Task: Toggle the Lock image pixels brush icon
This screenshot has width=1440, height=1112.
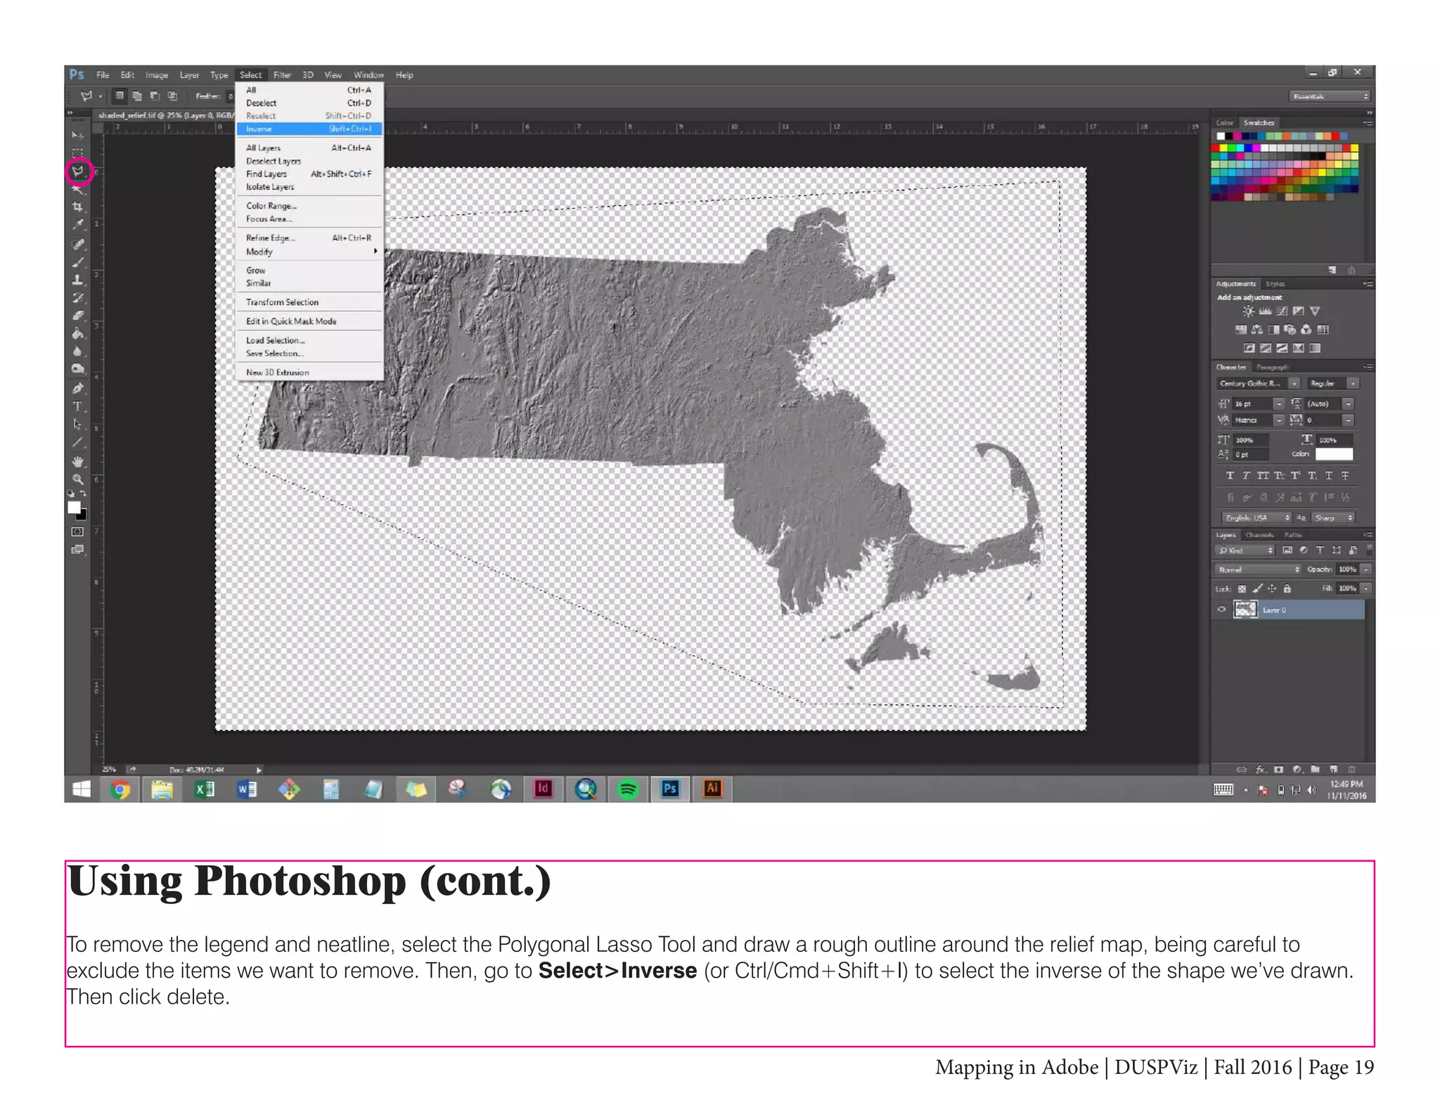Action: click(x=1257, y=588)
